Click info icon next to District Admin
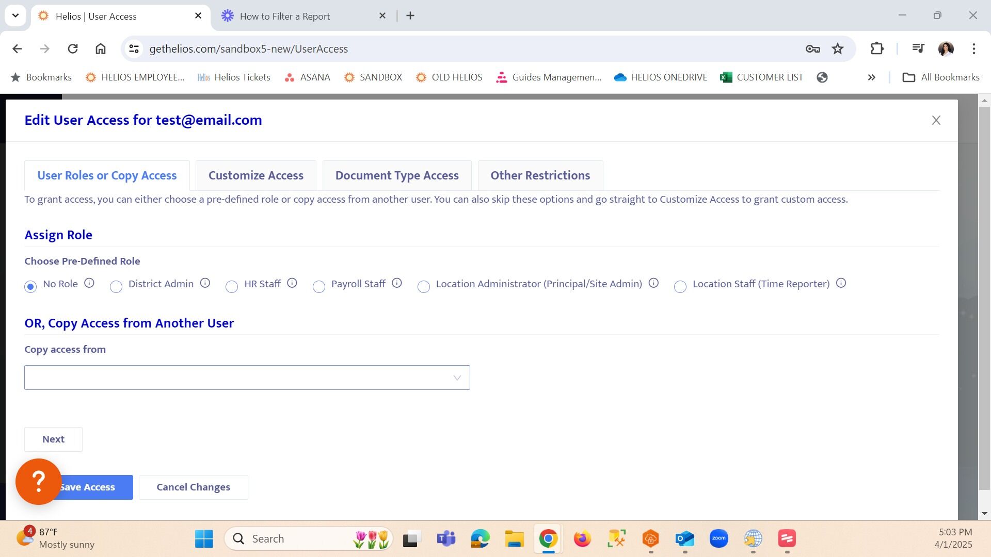The height and width of the screenshot is (557, 991). [205, 283]
